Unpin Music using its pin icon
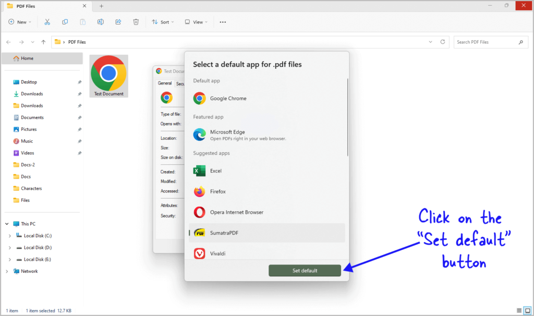 point(79,141)
